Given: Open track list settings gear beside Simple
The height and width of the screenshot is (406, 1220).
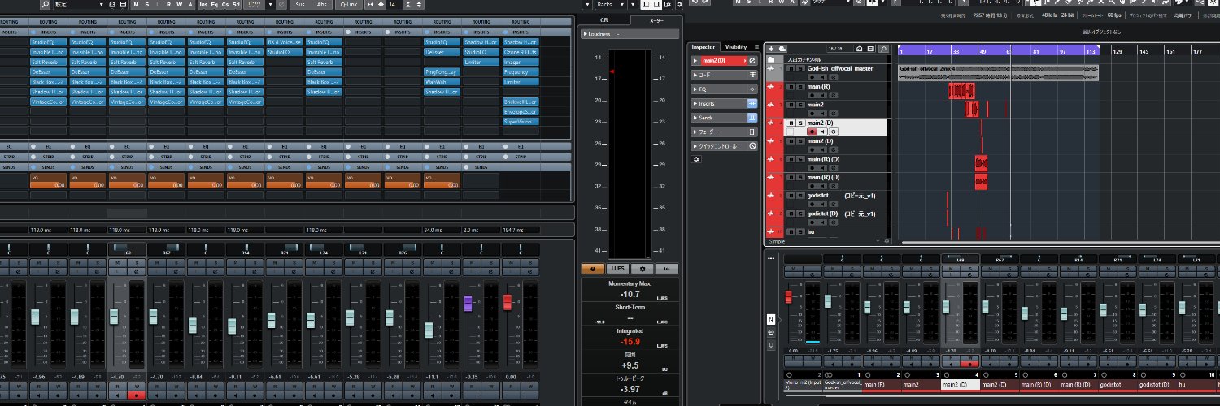Looking at the screenshot, I should pos(887,240).
